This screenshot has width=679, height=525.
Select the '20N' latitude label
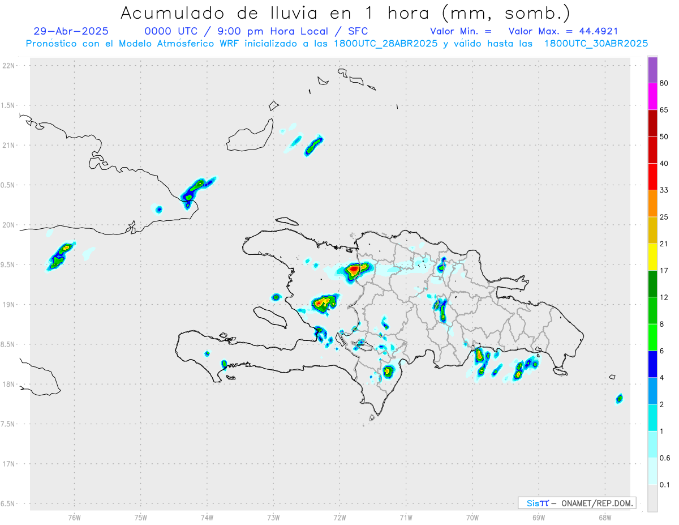(x=9, y=225)
